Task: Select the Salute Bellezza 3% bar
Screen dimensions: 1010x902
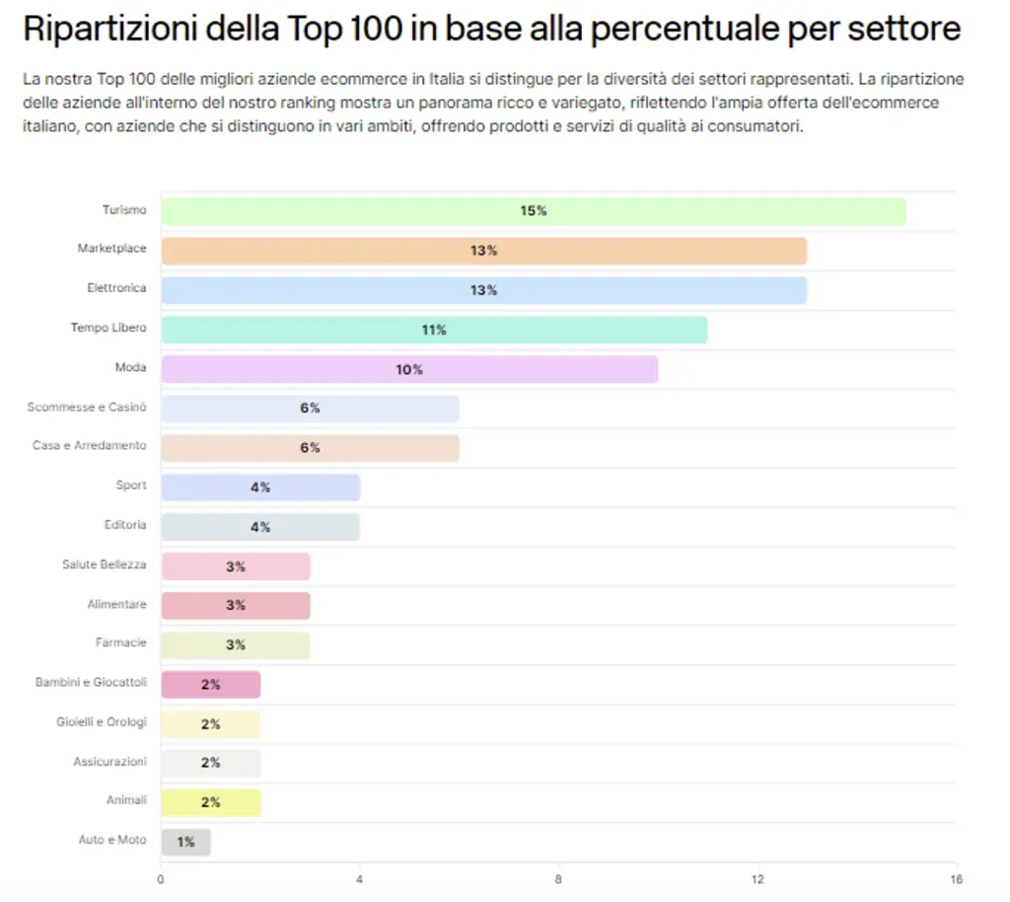Action: [x=236, y=566]
